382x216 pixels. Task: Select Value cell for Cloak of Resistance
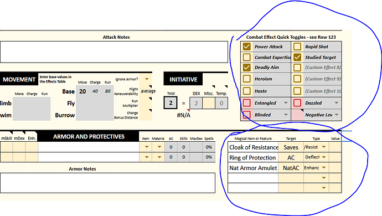tap(335, 147)
